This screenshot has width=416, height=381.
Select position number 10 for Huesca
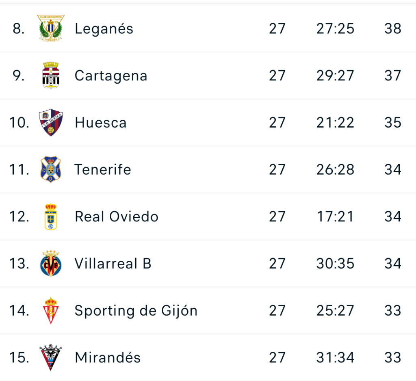pyautogui.click(x=19, y=123)
